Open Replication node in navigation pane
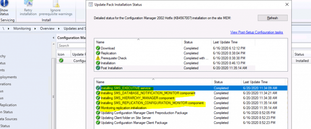Viewport: 311px width, 129px height. [8, 105]
